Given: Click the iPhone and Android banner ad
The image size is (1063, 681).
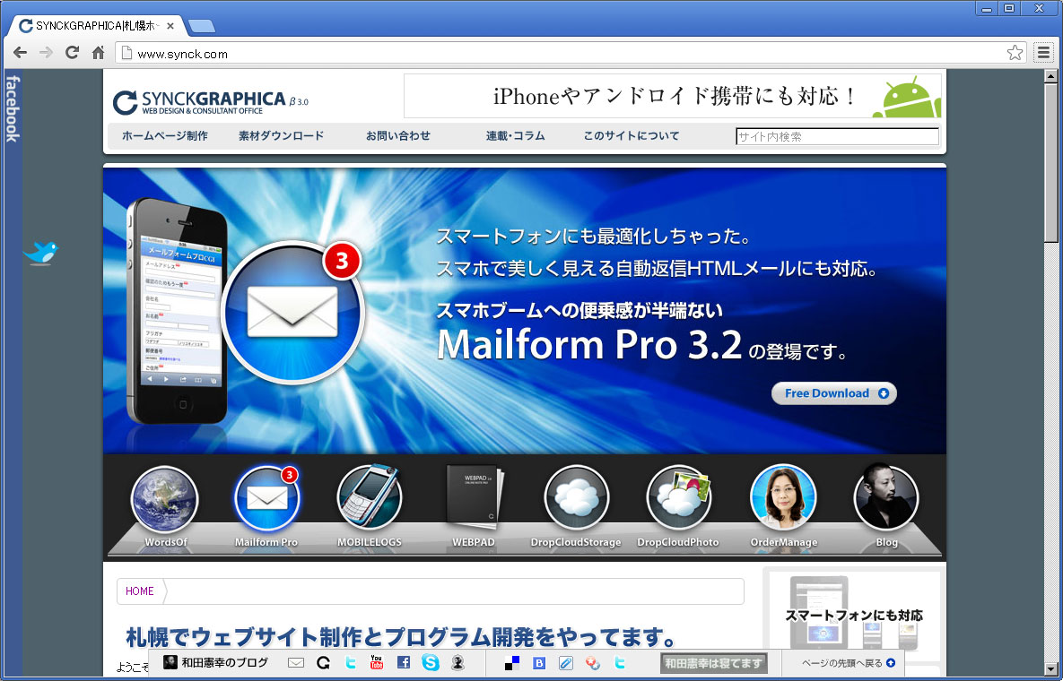Looking at the screenshot, I should coord(673,96).
